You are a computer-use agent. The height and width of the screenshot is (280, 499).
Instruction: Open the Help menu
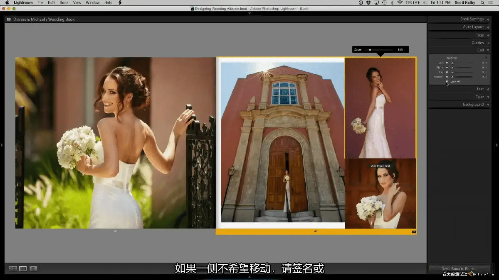click(x=108, y=2)
